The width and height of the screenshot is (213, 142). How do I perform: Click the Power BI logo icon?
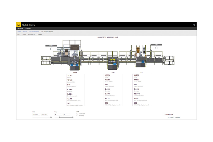coord(19,25)
